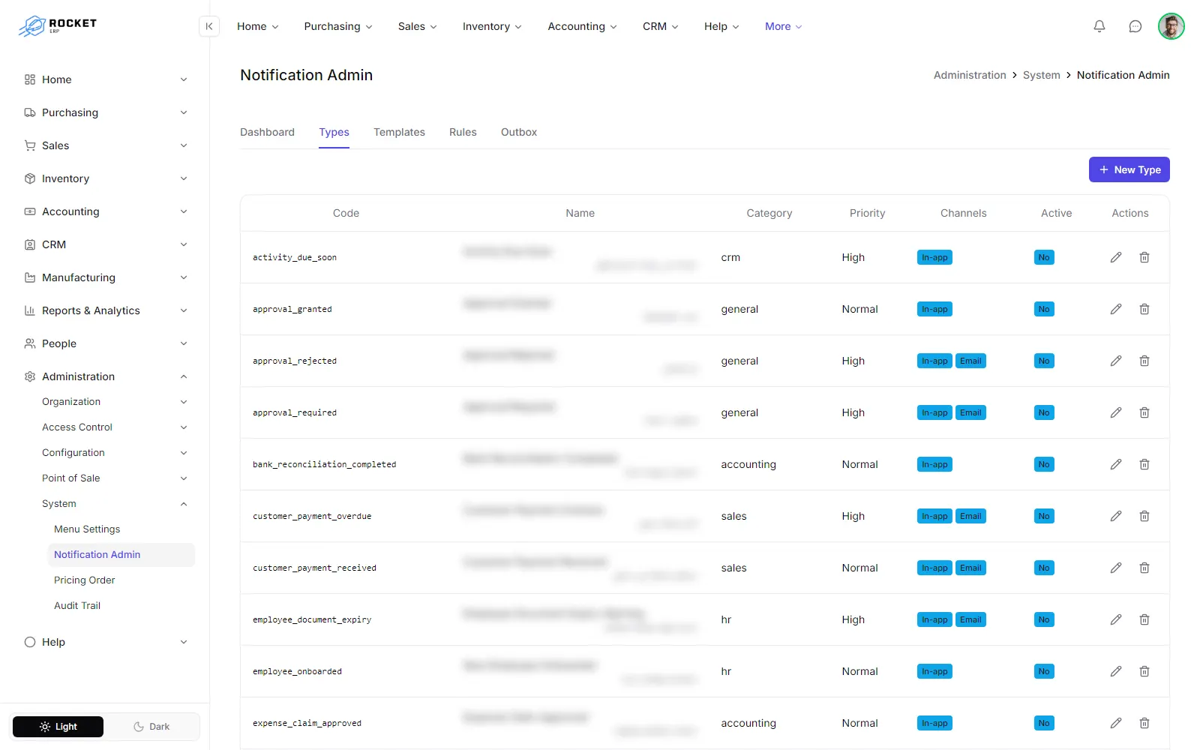The image size is (1200, 750).
Task: Toggle Active badge for customer_payment_overdue
Action: [x=1044, y=516]
